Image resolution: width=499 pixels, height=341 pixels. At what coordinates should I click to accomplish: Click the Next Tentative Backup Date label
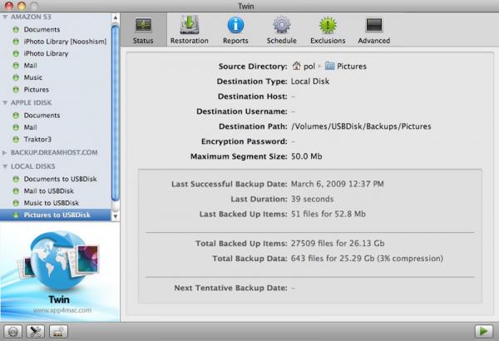tap(230, 288)
